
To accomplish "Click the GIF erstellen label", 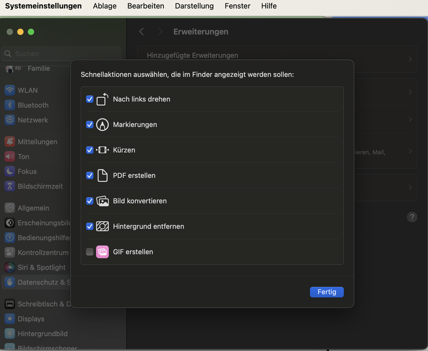I will [133, 252].
